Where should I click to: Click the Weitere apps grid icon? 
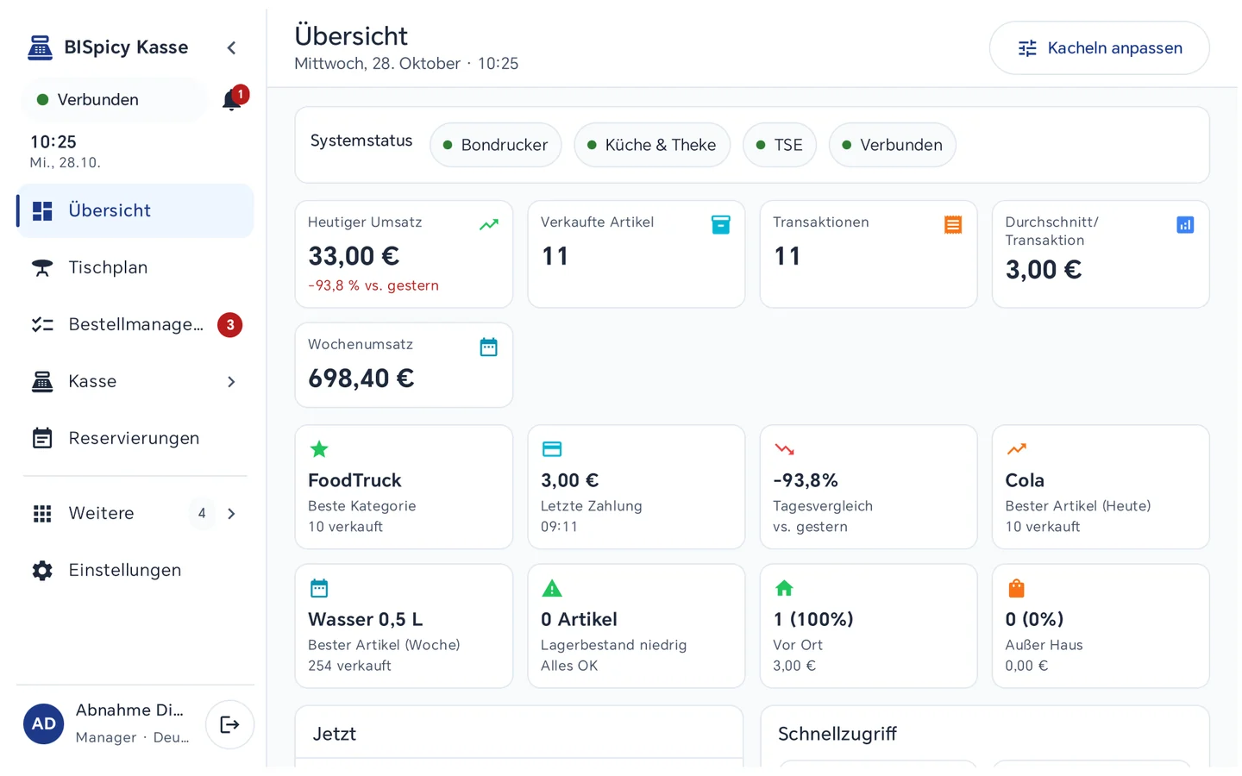(x=42, y=514)
